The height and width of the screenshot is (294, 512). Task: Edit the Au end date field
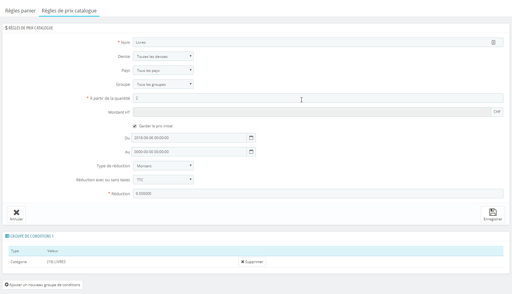tap(189, 152)
